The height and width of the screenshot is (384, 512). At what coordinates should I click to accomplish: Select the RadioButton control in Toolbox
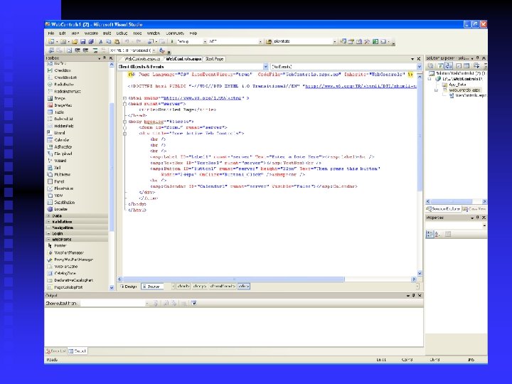60,84
